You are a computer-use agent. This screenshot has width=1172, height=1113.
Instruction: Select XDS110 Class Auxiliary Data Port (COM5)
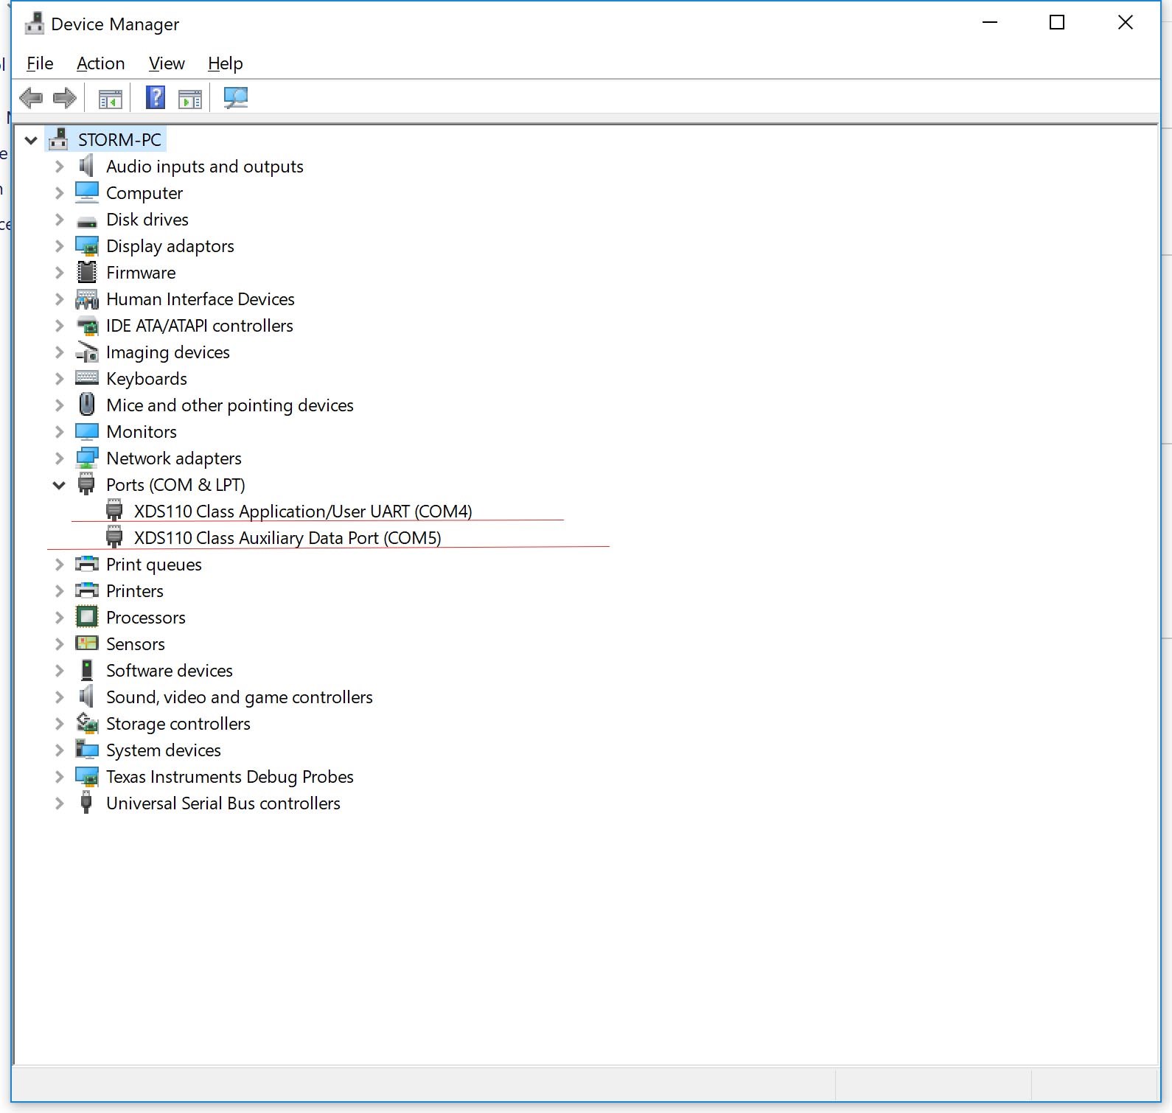coord(287,538)
